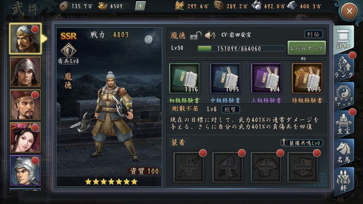Open the 至宝 treasure tab
Image resolution: width=363 pixels, height=204 pixels.
click(x=343, y=124)
